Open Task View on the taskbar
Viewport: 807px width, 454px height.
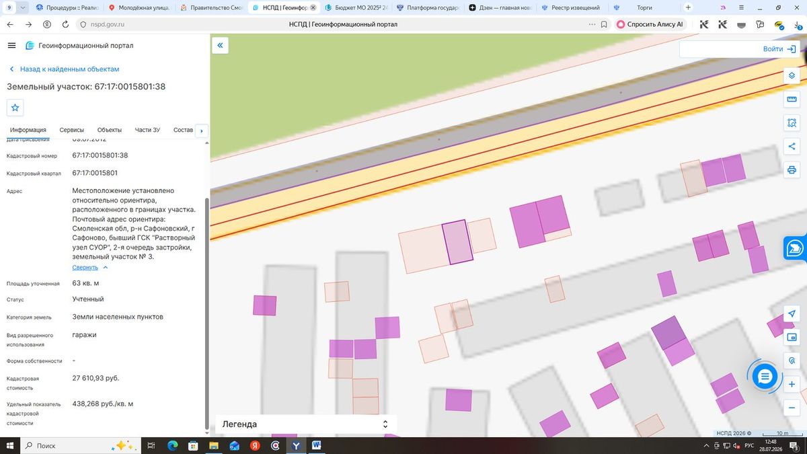(151, 445)
